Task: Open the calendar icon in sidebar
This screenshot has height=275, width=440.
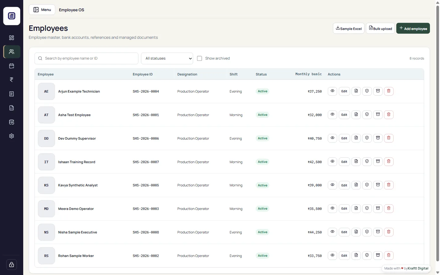Action: (x=12, y=66)
